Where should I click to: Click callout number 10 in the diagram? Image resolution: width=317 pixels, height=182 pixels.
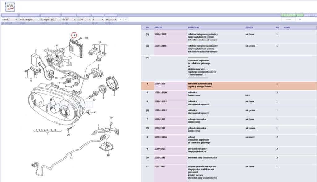pos(108,155)
